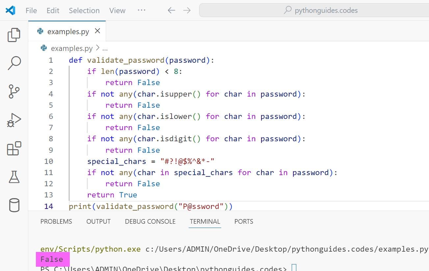Screen dimensions: 429x271
Task: Go forward with the right arrow
Action: click(187, 11)
